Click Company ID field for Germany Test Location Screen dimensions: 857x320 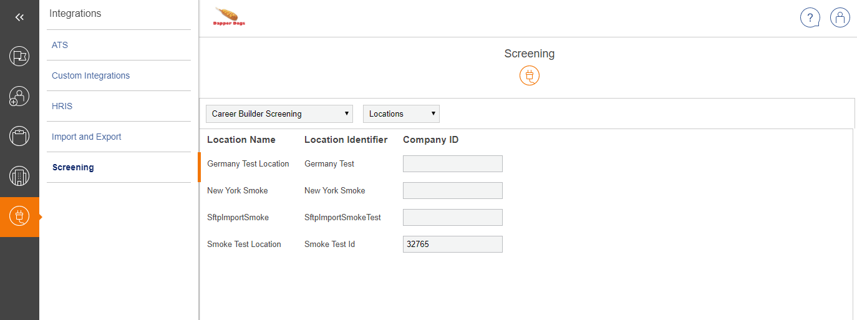(x=452, y=164)
